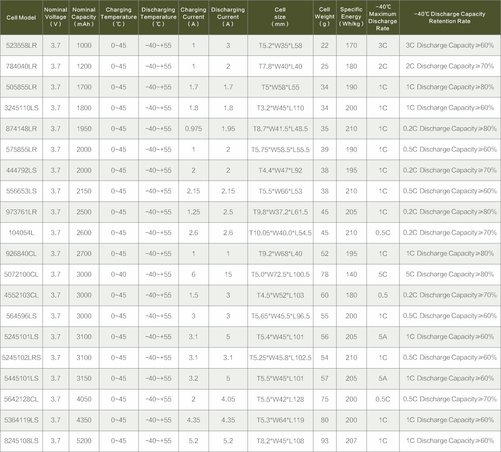Click maximum discharge rate 5C

coord(383,275)
